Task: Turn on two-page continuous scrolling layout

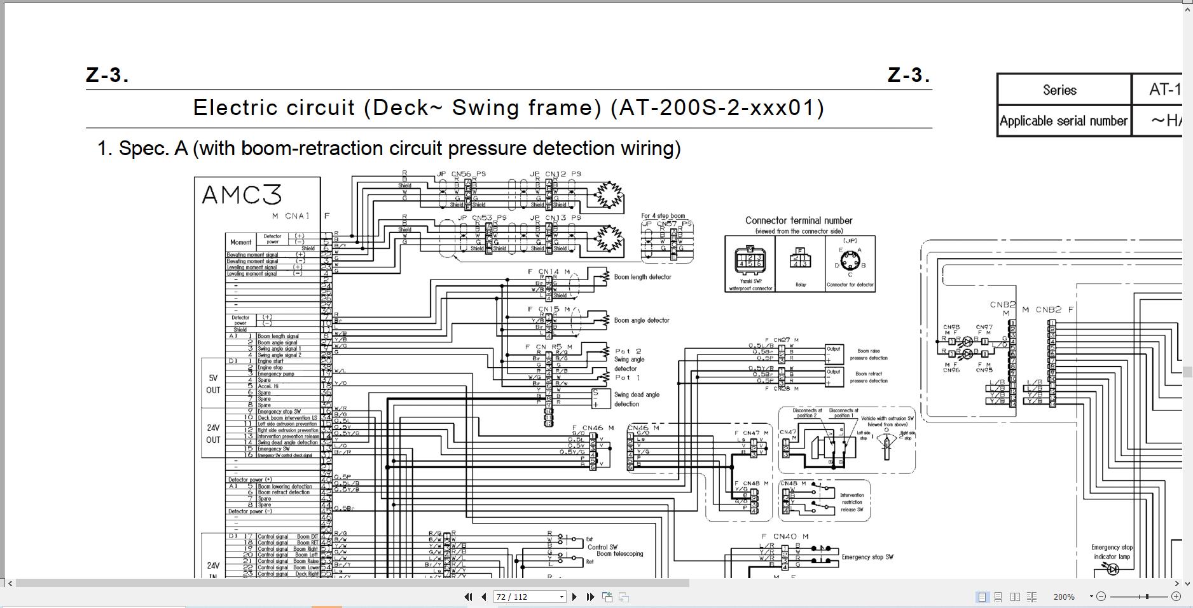Action: 1031,597
